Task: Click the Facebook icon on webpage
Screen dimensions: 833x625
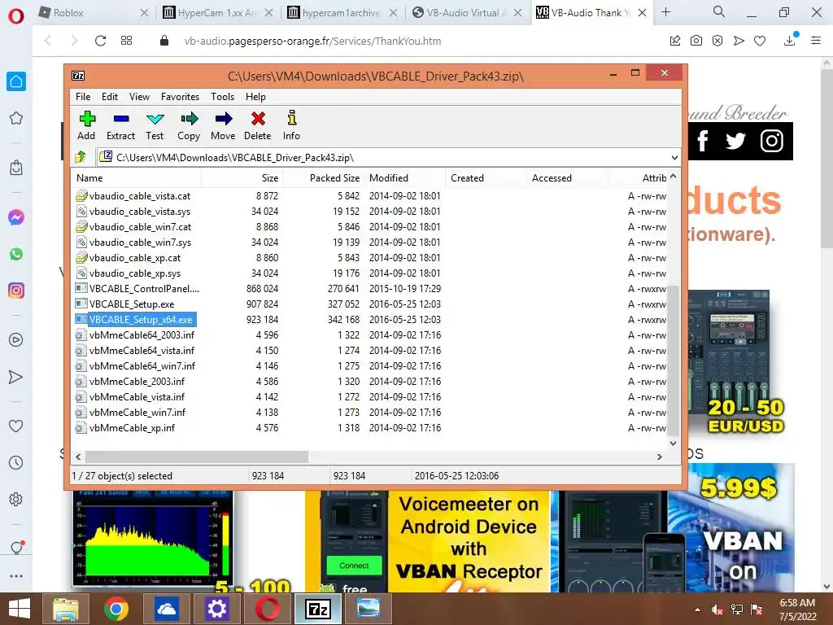Action: pos(702,141)
